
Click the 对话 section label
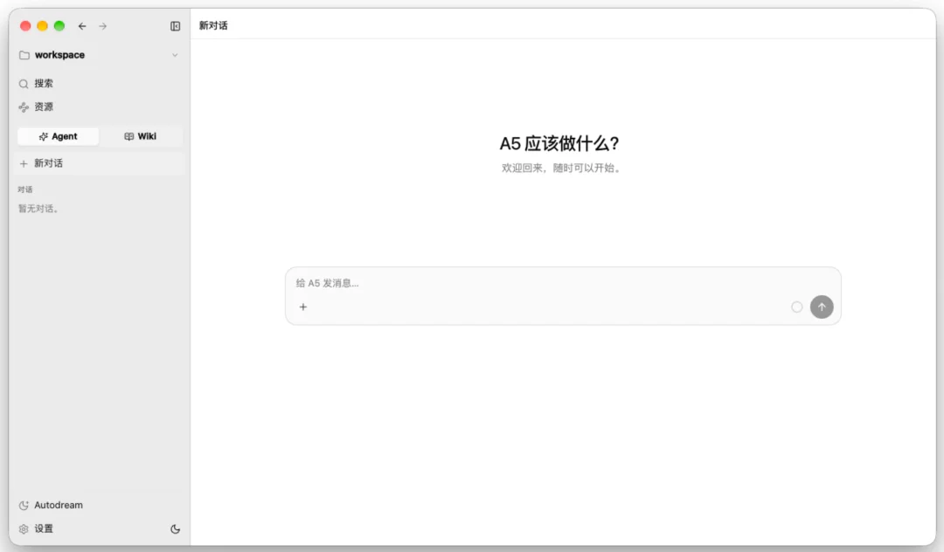tap(25, 190)
